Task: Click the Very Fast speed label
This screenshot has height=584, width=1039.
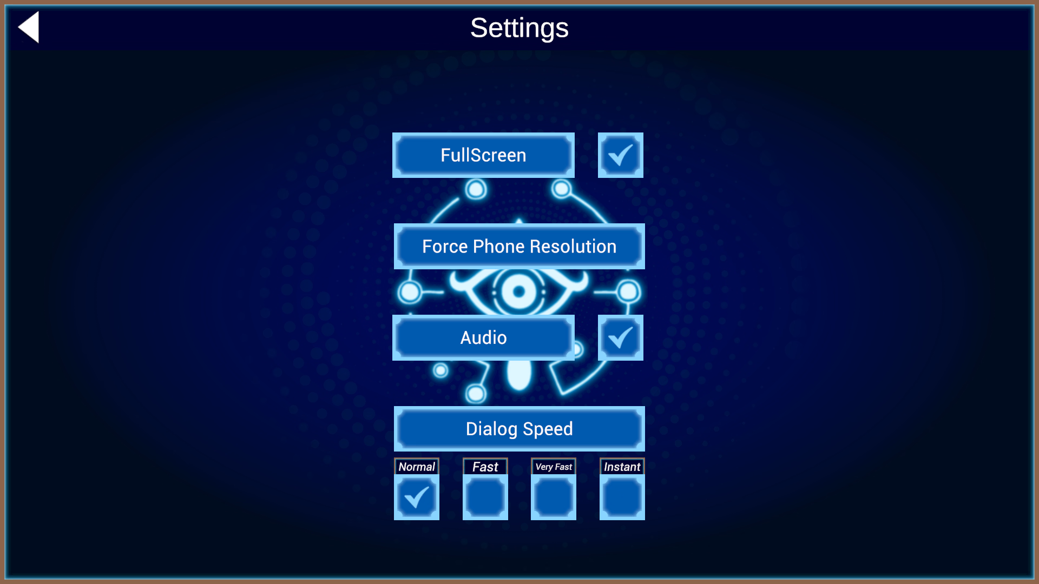Action: click(554, 467)
